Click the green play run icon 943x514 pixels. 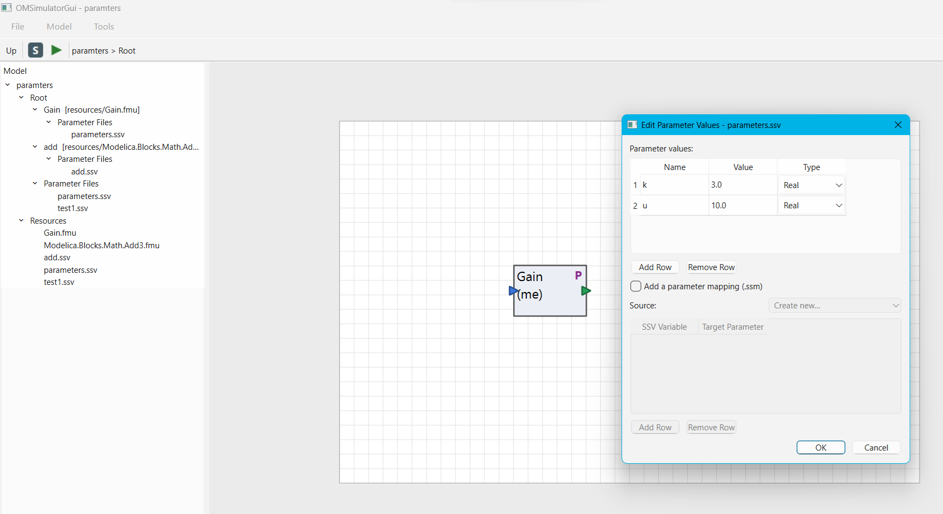tap(56, 50)
